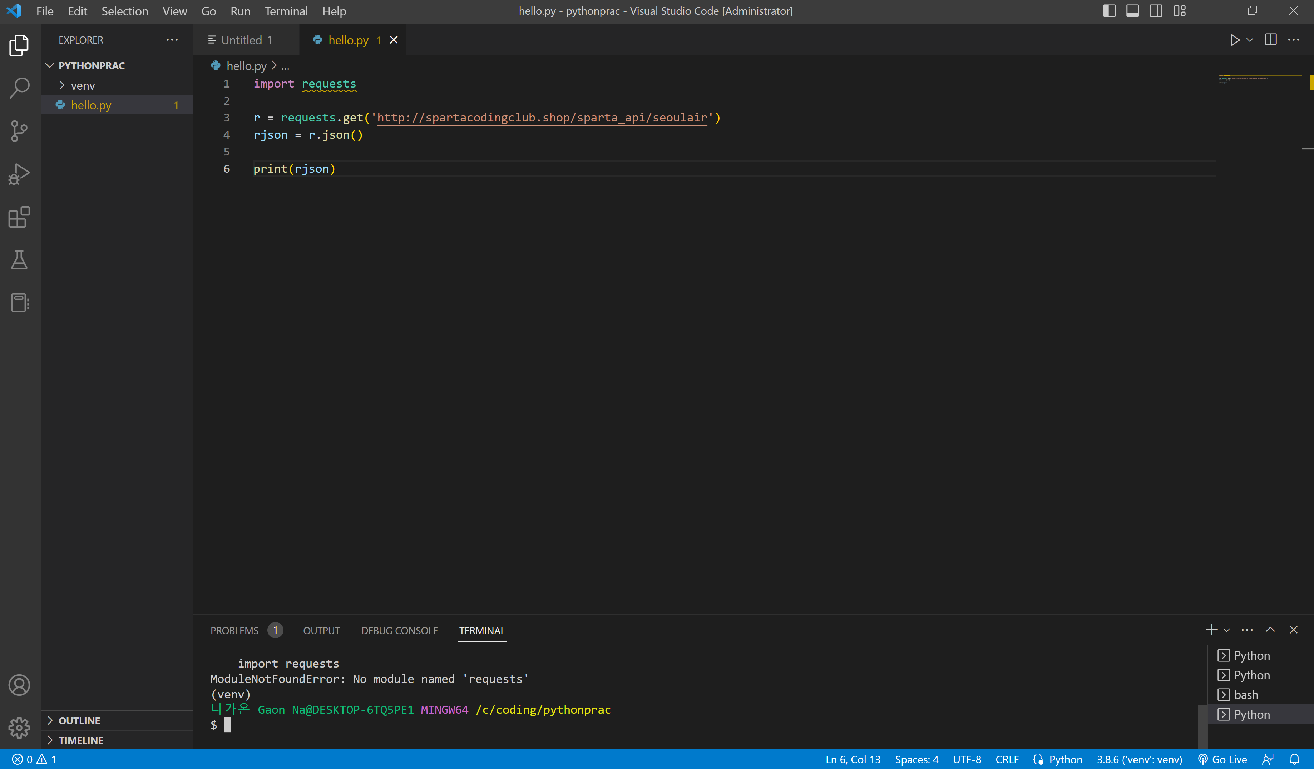1314x769 pixels.
Task: Close the hello.py editor tab
Action: pyautogui.click(x=394, y=40)
